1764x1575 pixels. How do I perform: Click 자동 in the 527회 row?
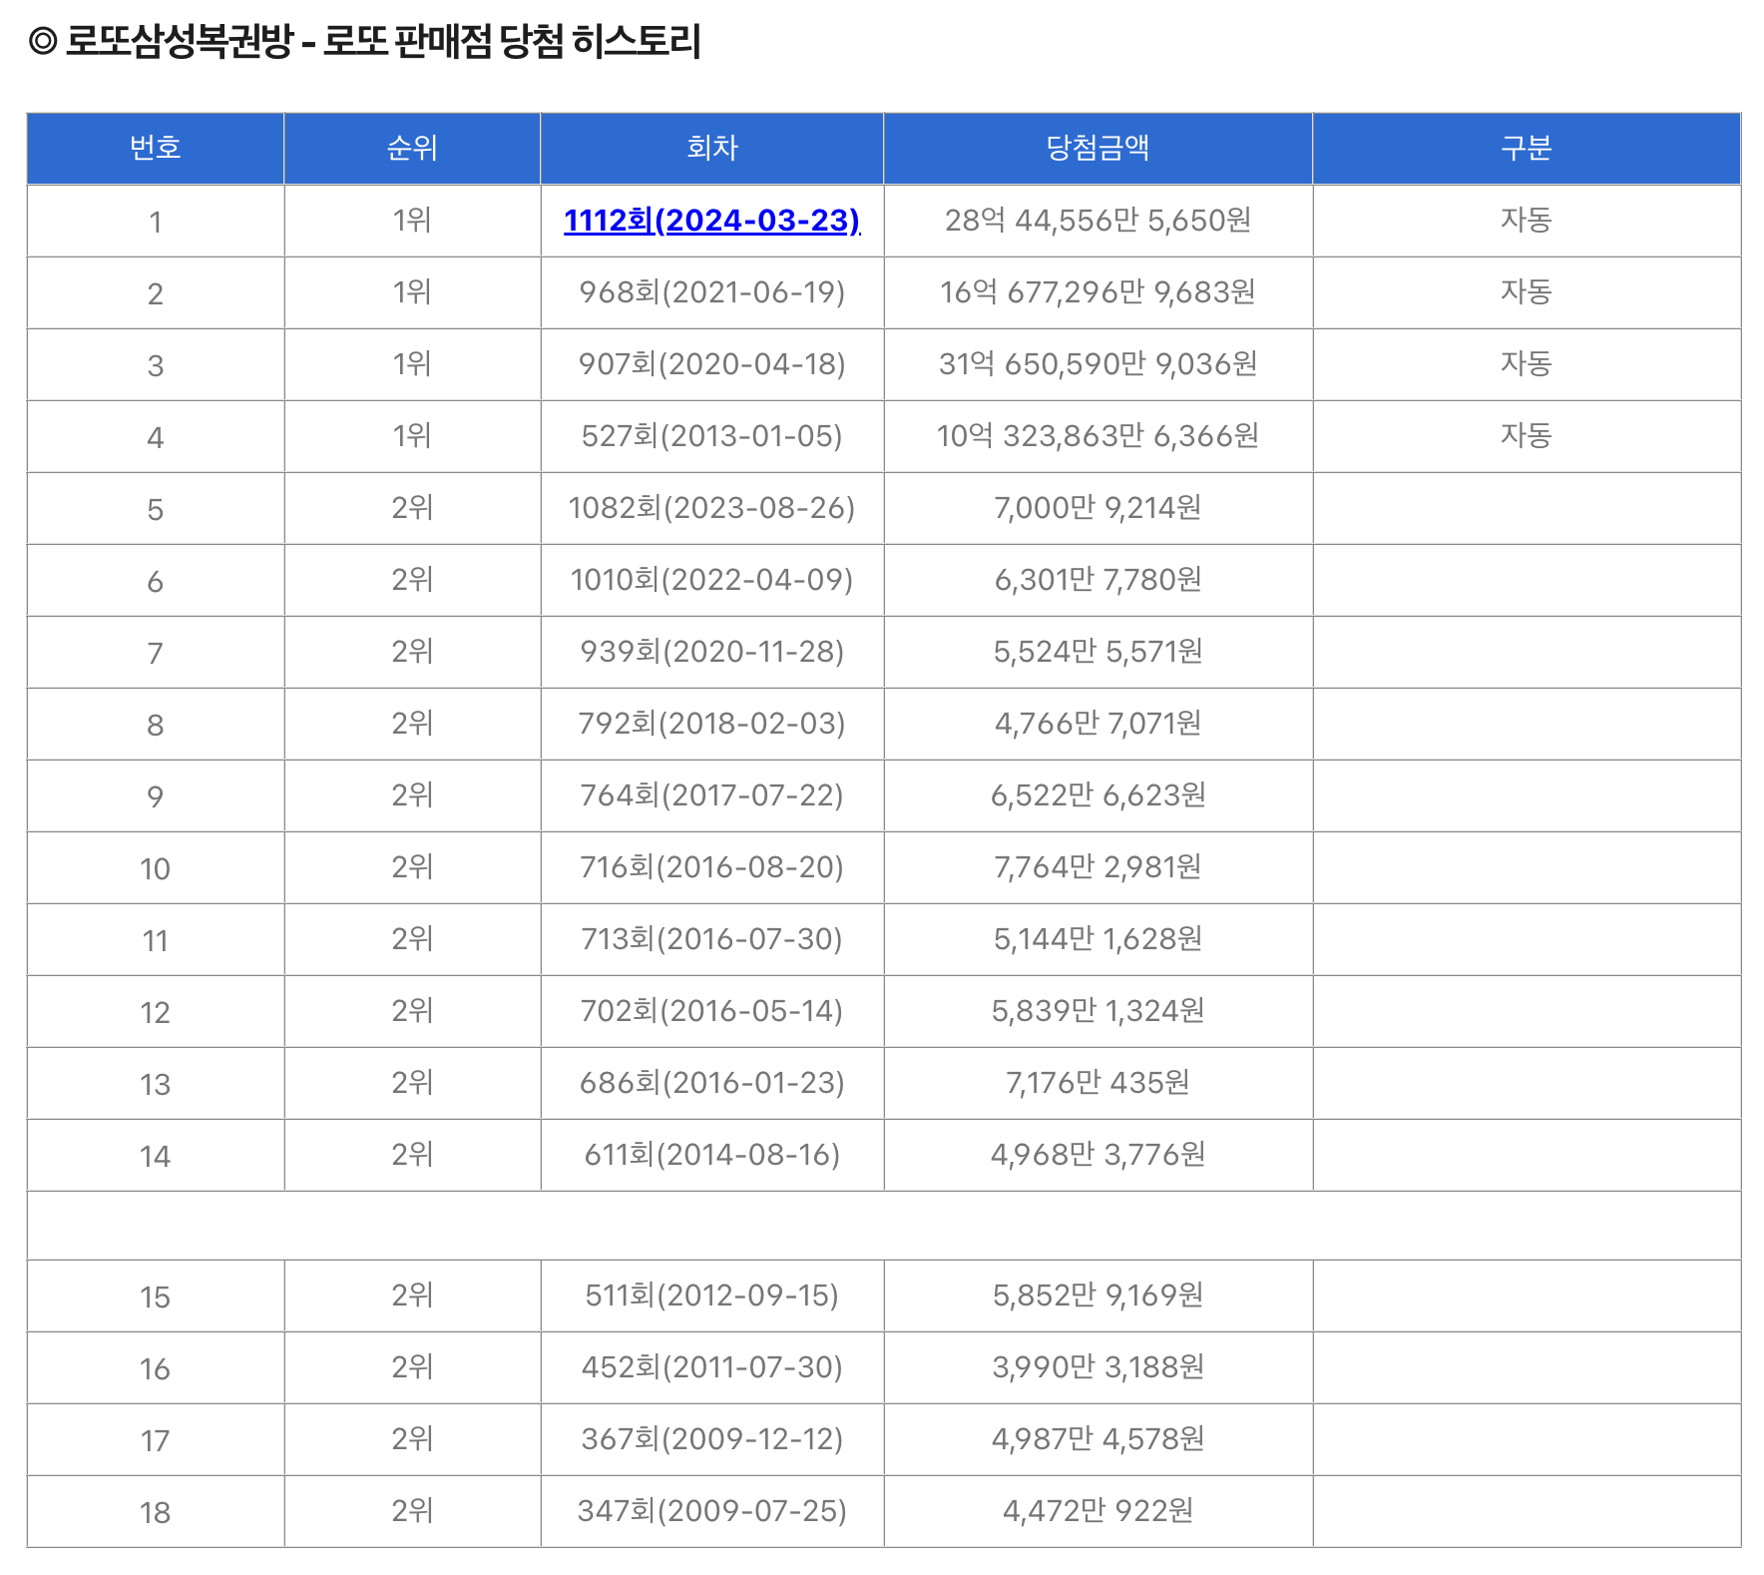[x=1527, y=435]
